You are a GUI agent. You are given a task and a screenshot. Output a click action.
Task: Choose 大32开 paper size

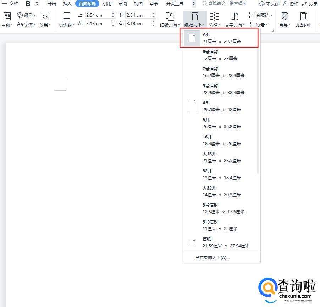point(220,191)
